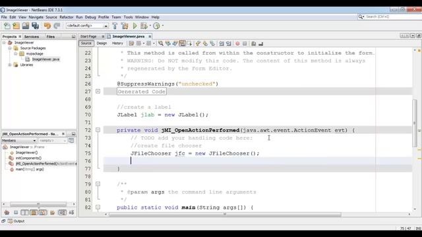Click the Save All toolbar icon
The width and height of the screenshot is (422, 237).
[x=35, y=26]
